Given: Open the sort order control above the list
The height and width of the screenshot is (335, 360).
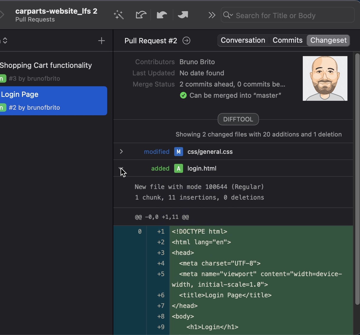Looking at the screenshot, I should click(x=5, y=41).
